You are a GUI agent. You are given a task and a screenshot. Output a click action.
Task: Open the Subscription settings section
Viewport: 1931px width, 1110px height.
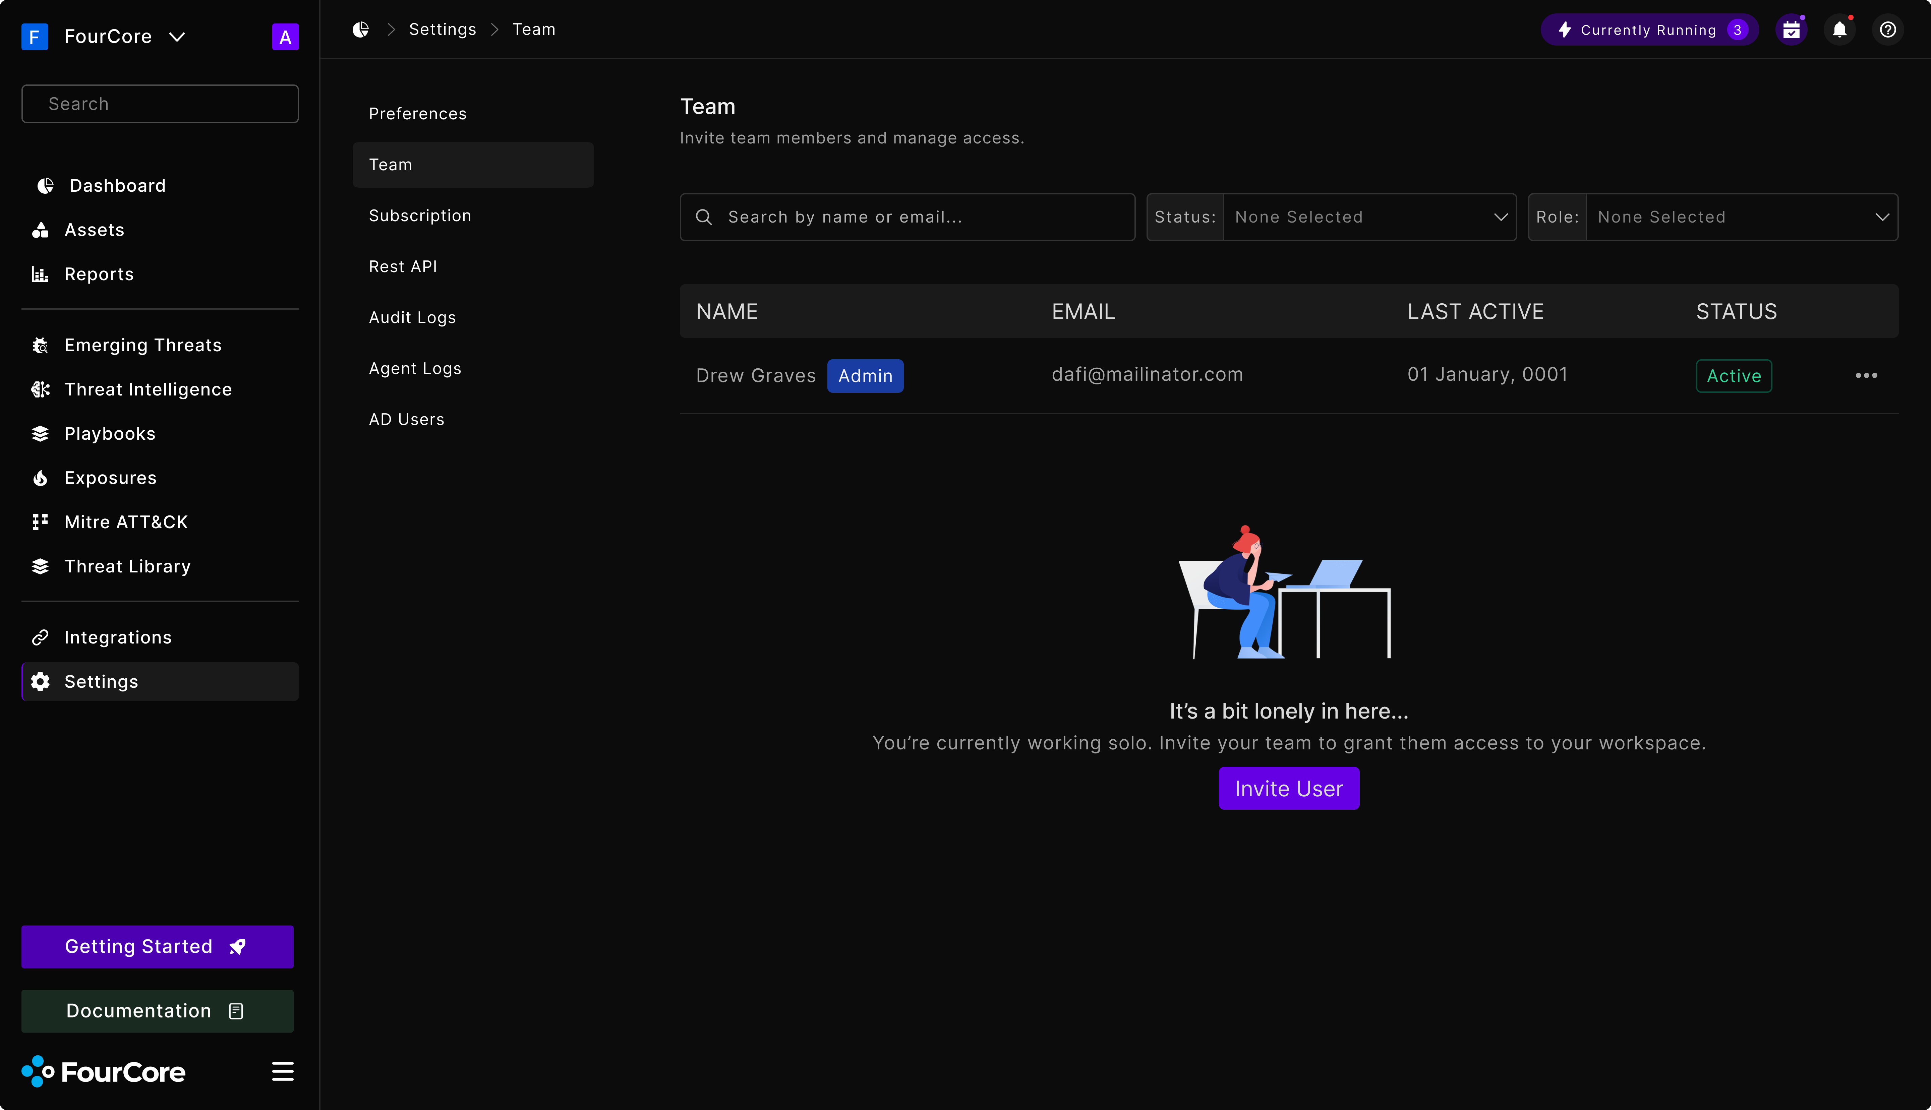click(x=473, y=216)
